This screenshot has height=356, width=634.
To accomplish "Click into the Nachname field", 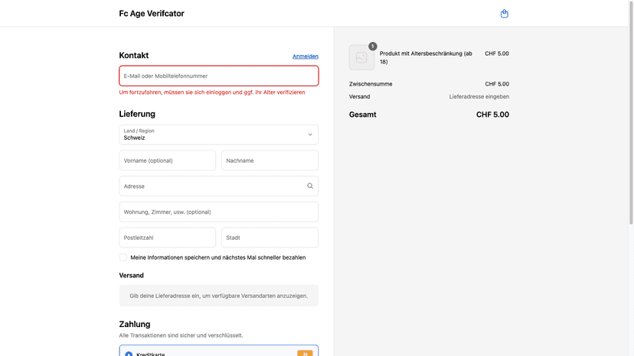I will (x=270, y=160).
